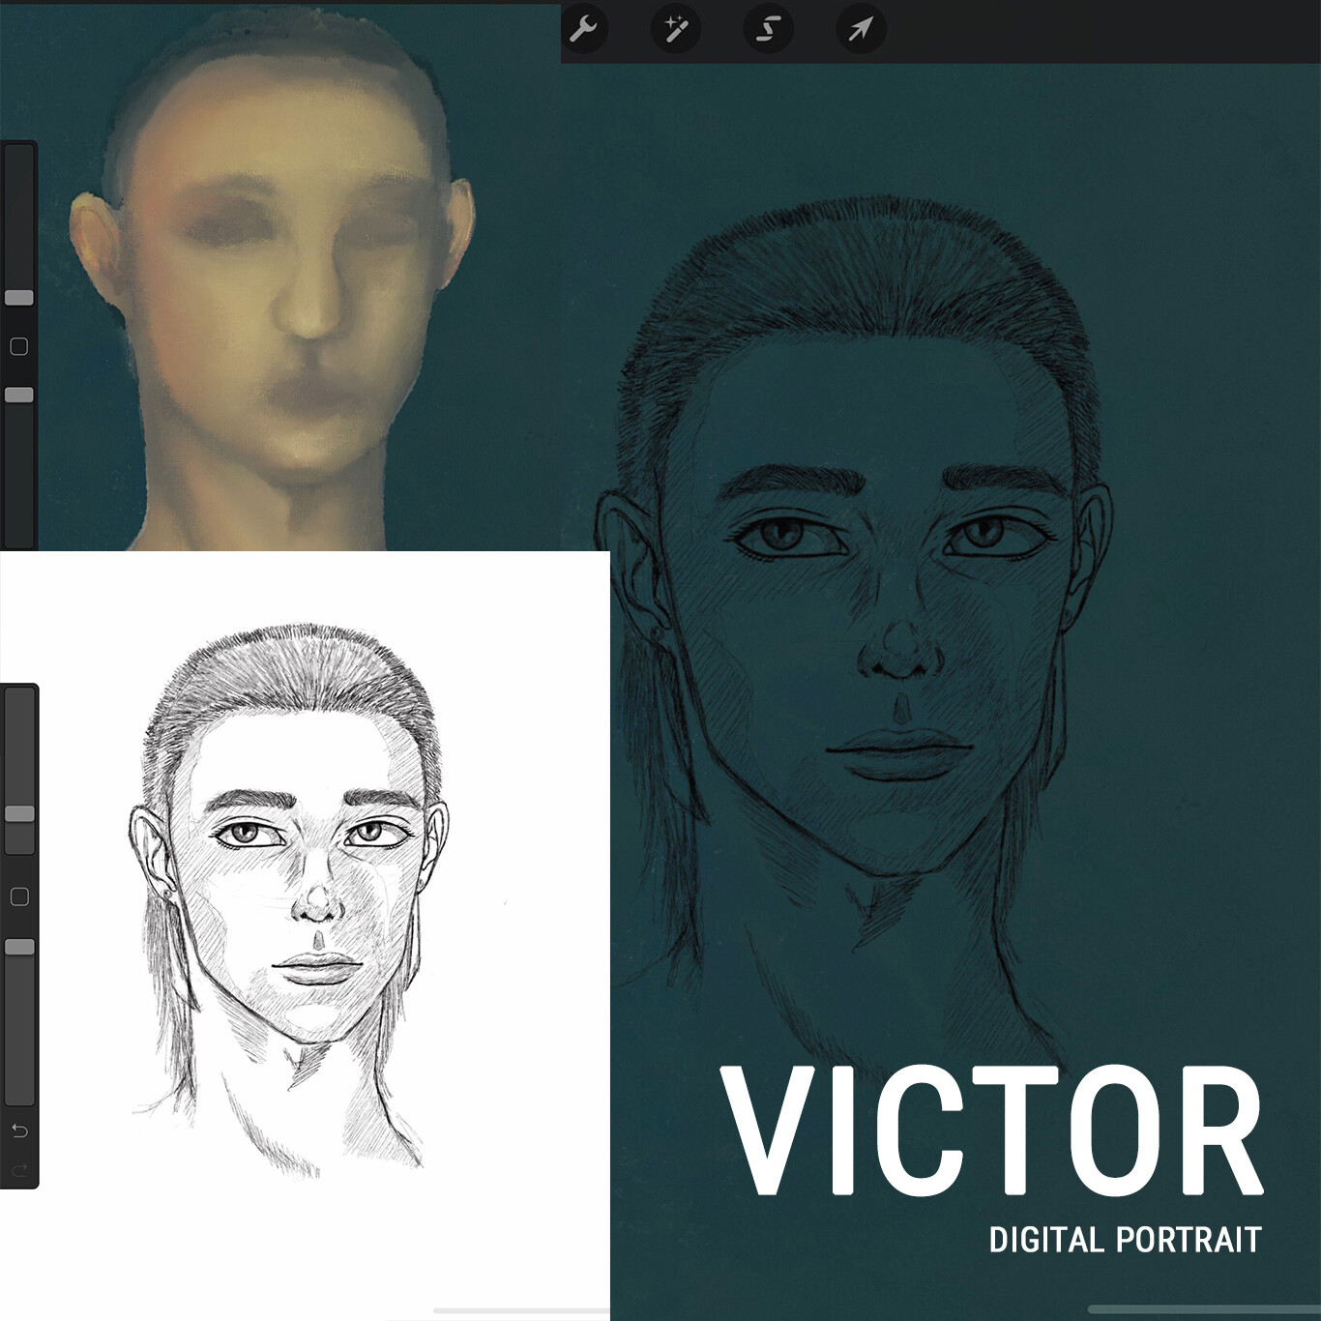Select the Transform arrow tool

(x=860, y=29)
